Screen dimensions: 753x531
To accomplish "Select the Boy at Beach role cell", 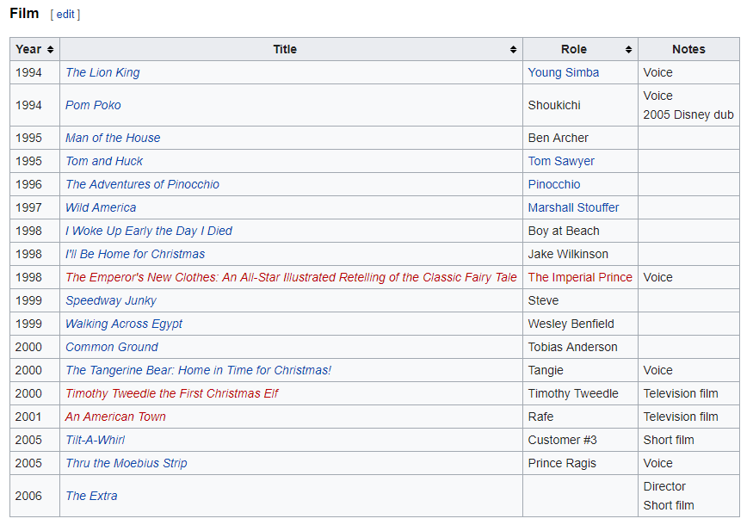I will (x=580, y=231).
